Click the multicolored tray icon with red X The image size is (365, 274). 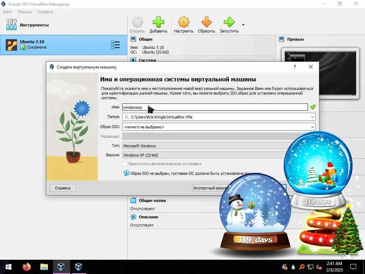click(x=285, y=267)
